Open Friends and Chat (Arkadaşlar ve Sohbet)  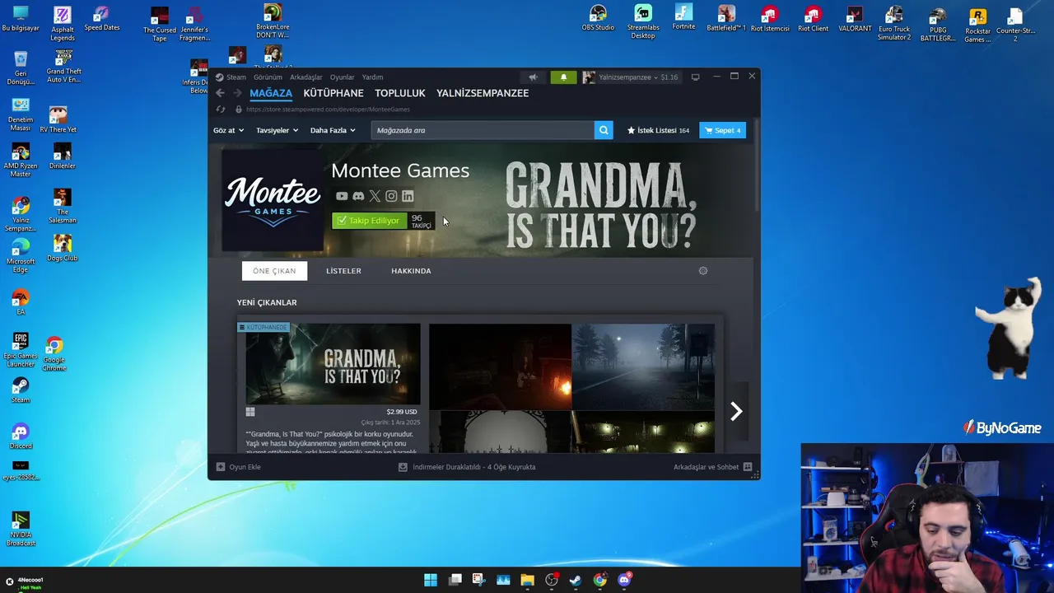click(x=712, y=467)
